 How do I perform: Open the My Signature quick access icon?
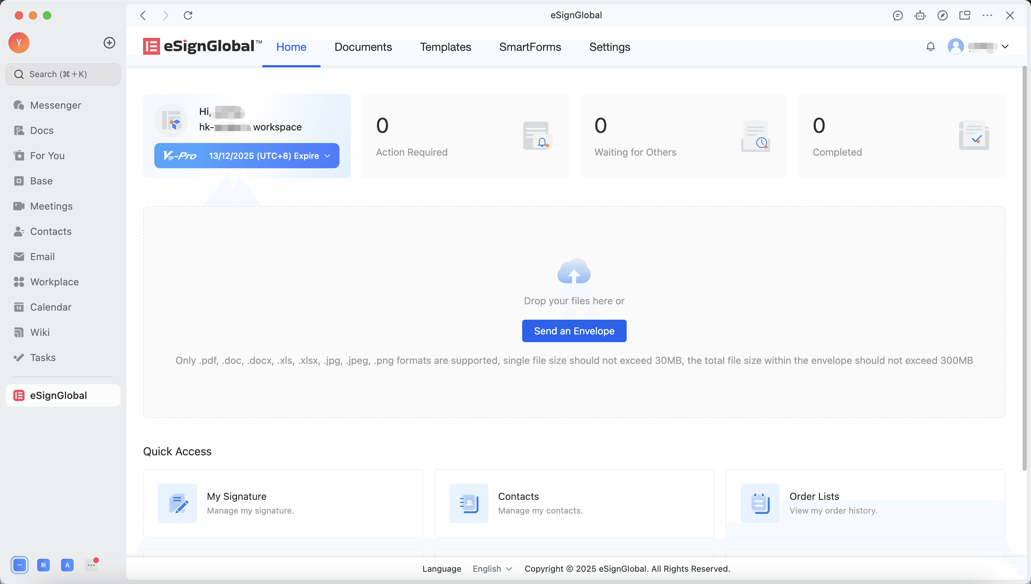(x=177, y=503)
